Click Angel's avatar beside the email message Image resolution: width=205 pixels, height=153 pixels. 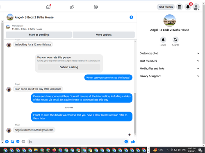(x=9, y=130)
